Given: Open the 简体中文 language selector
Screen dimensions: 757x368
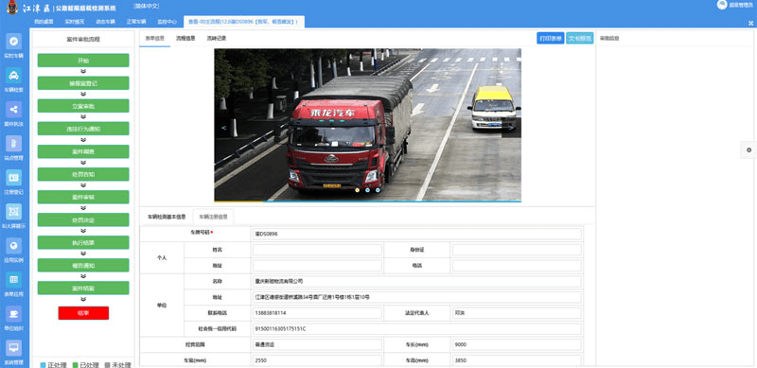Looking at the screenshot, I should click(x=147, y=7).
